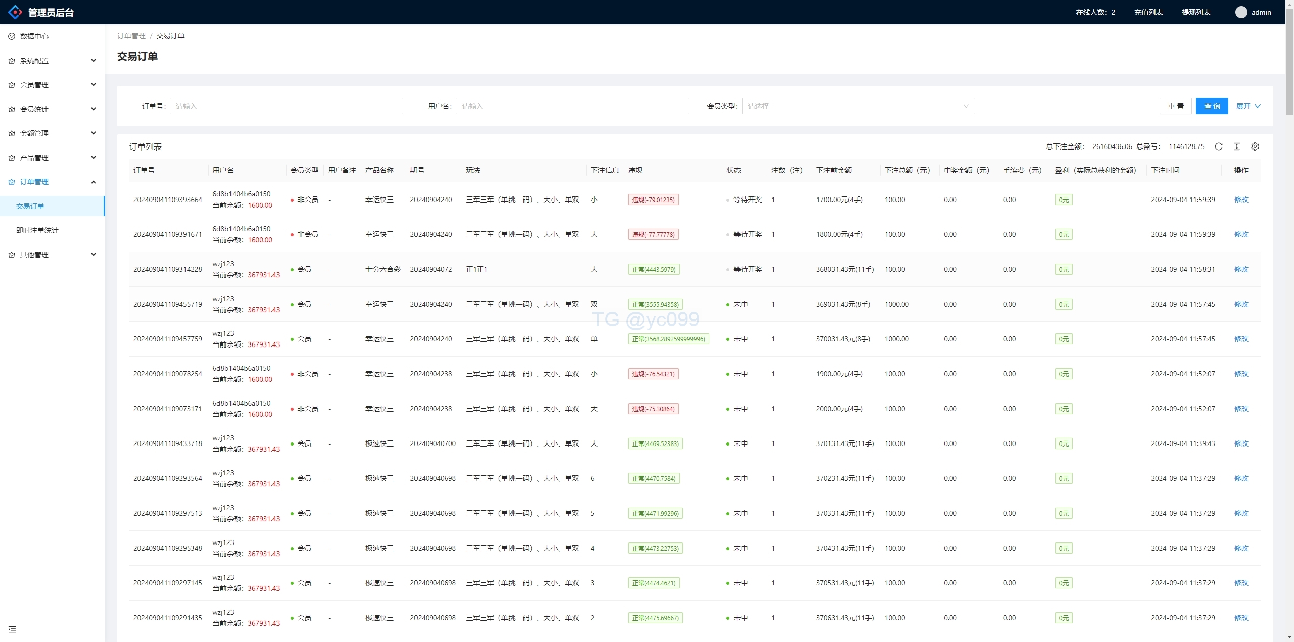Screen dimensions: 1294x642
Task: Click 修改 for order 202409041109393664
Action: point(1241,200)
